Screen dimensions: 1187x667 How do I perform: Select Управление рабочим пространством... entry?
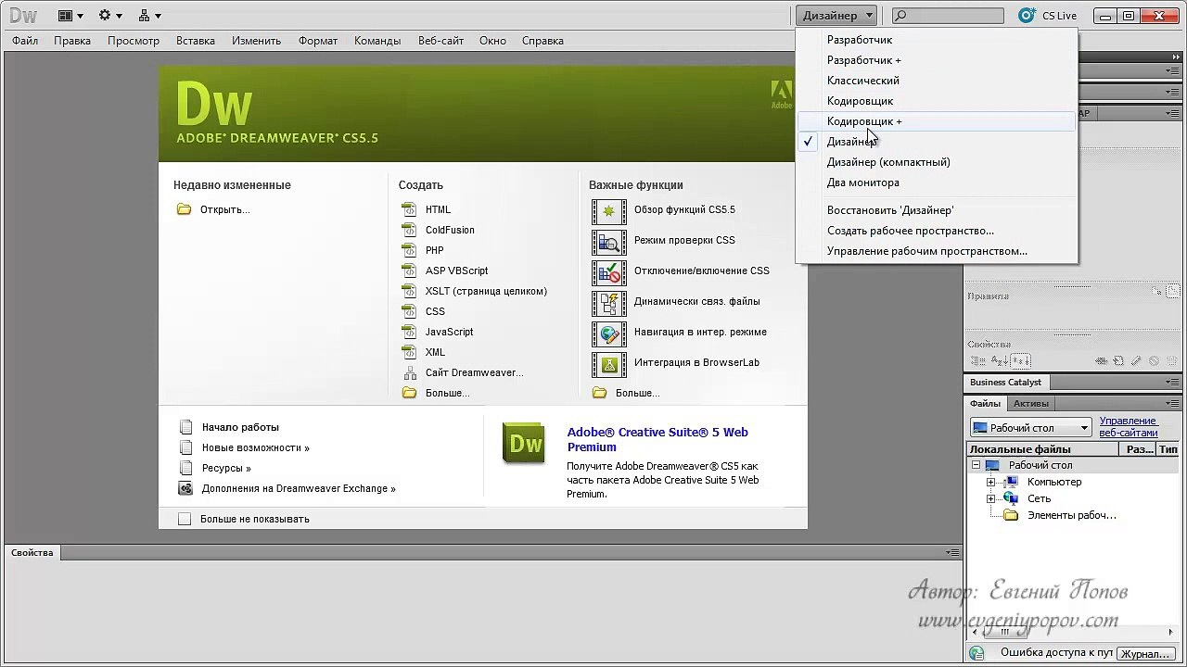(x=937, y=251)
